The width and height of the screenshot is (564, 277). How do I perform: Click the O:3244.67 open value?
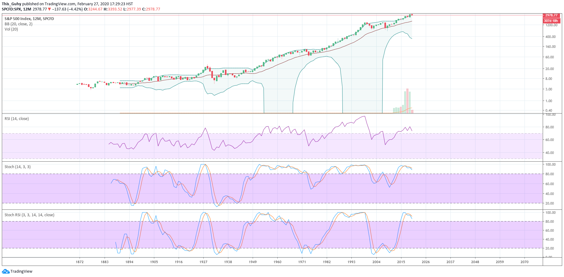tap(93, 9)
